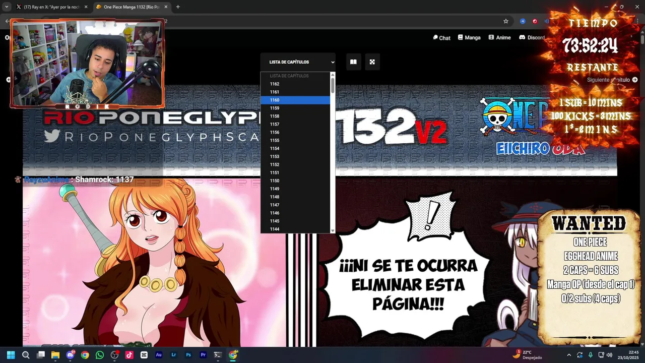Select chapter 1157 from the list
The width and height of the screenshot is (645, 363).
click(295, 125)
